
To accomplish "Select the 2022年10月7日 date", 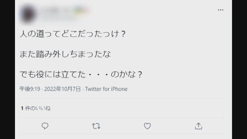I will [x=63, y=89].
